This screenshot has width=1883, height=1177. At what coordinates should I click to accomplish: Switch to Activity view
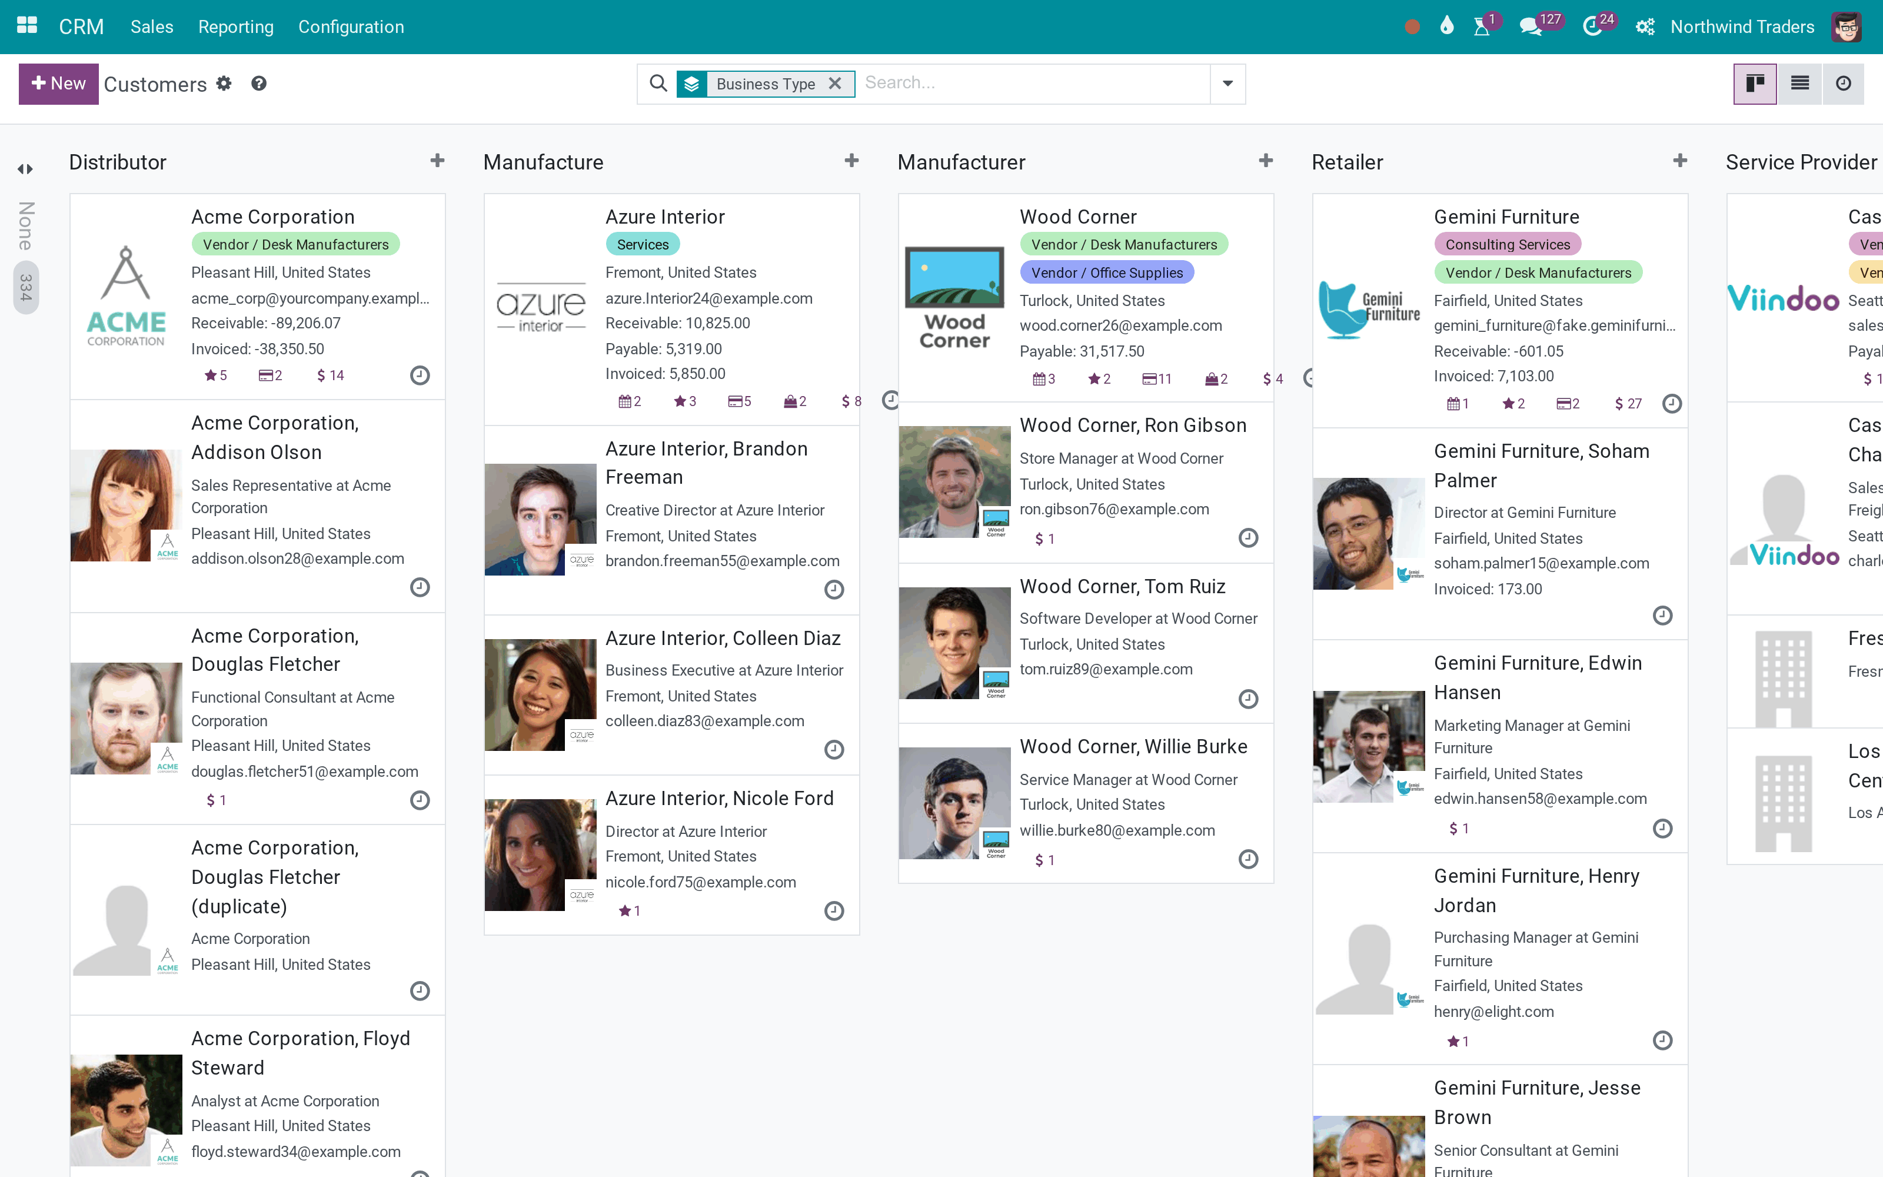tap(1844, 84)
